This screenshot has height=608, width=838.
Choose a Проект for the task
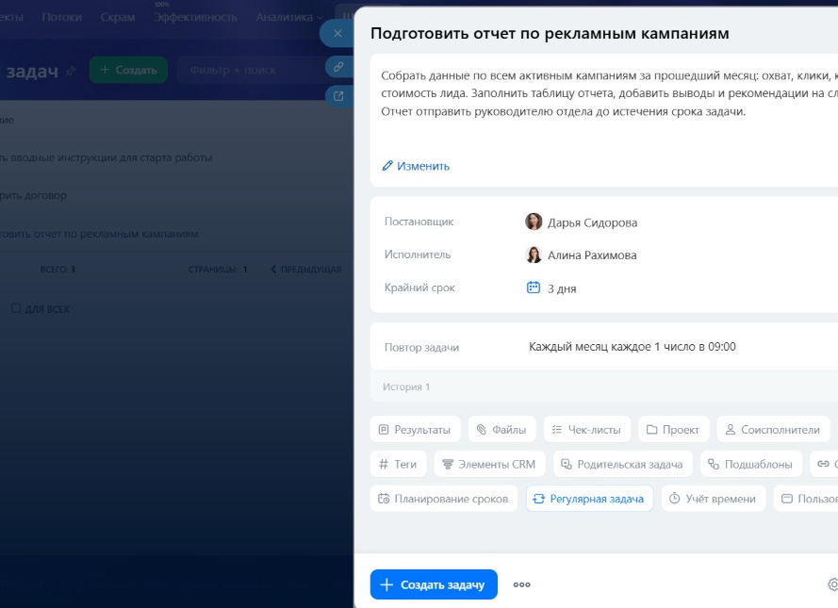(673, 430)
